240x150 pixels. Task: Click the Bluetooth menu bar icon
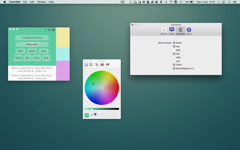(166, 2)
